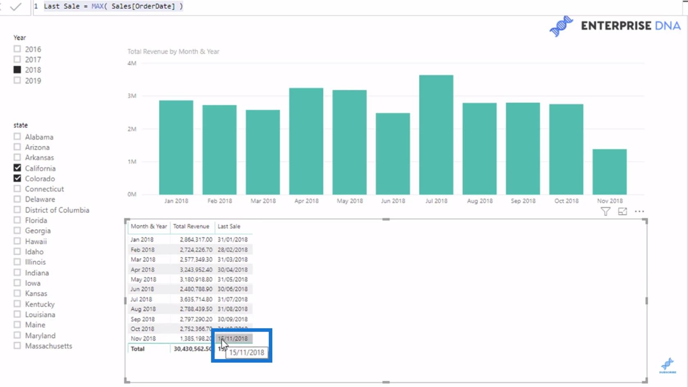Select the Sep 2018 bar in chart
Image resolution: width=688 pixels, height=387 pixels.
click(x=523, y=149)
